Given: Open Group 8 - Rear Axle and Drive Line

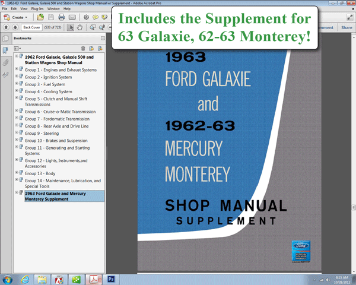Looking at the screenshot, I should tap(57, 126).
